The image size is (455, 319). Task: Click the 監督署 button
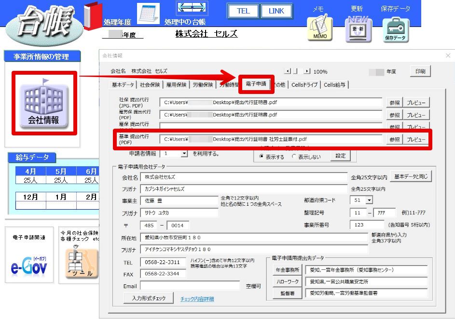[x=287, y=293]
